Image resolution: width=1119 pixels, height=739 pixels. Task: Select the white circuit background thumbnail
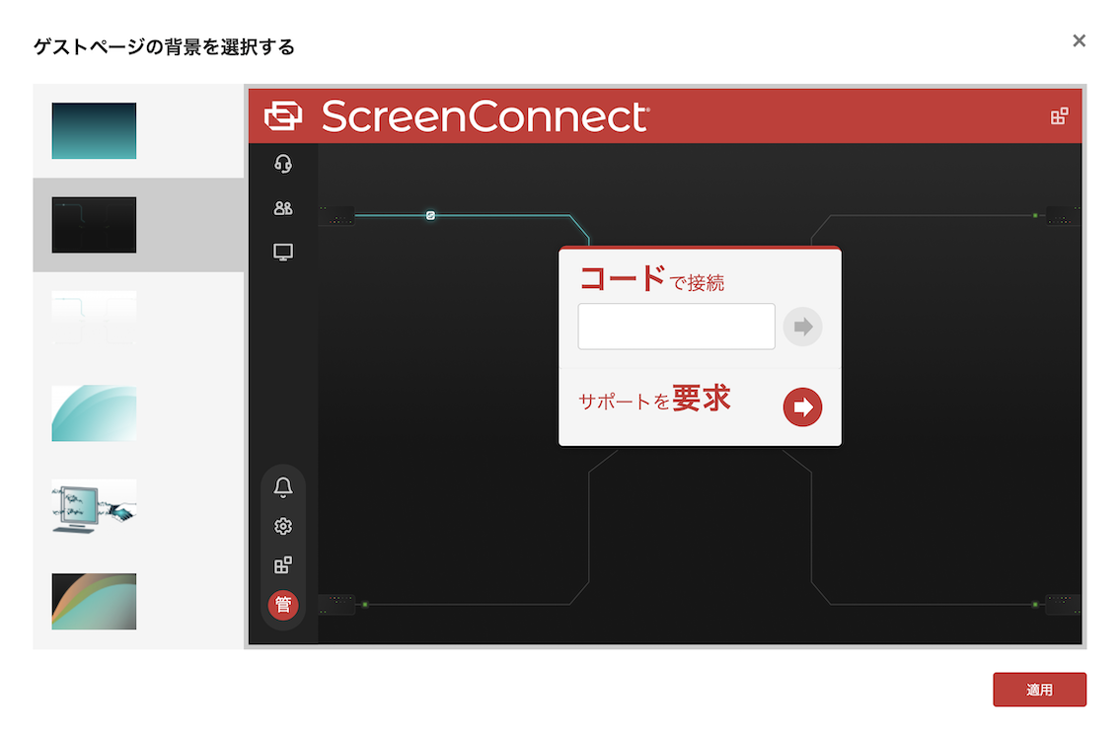click(94, 319)
